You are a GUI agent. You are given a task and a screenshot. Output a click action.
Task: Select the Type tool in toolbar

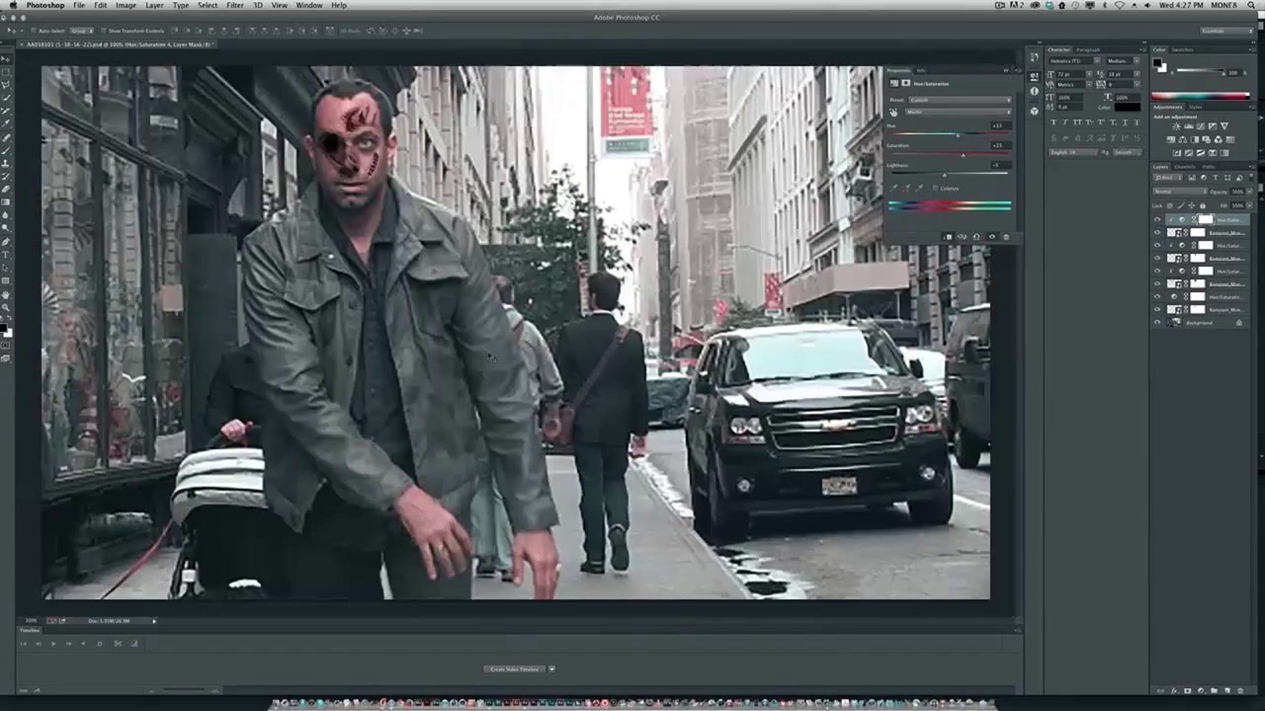tap(6, 255)
